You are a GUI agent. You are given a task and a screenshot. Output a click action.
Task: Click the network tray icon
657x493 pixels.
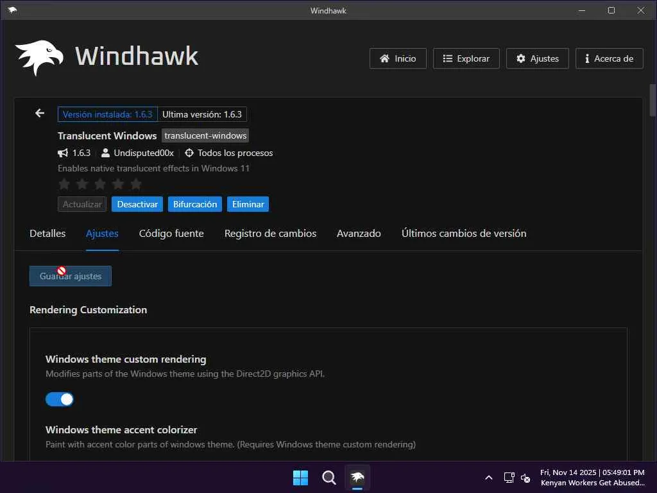509,478
